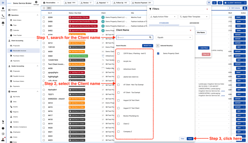Collapse the sidebar menu toggle icon
This screenshot has width=248, height=143.
tap(3, 3)
